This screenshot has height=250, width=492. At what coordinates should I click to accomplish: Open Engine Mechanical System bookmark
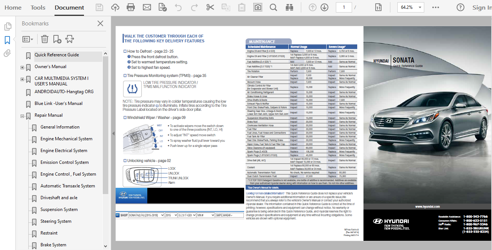tap(66, 139)
